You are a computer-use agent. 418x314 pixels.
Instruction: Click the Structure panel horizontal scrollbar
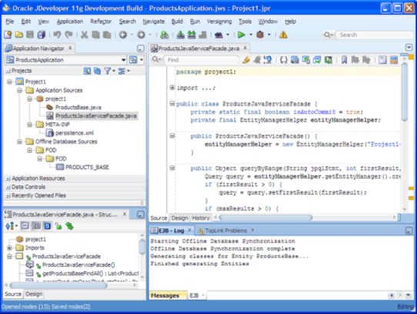click(x=59, y=286)
